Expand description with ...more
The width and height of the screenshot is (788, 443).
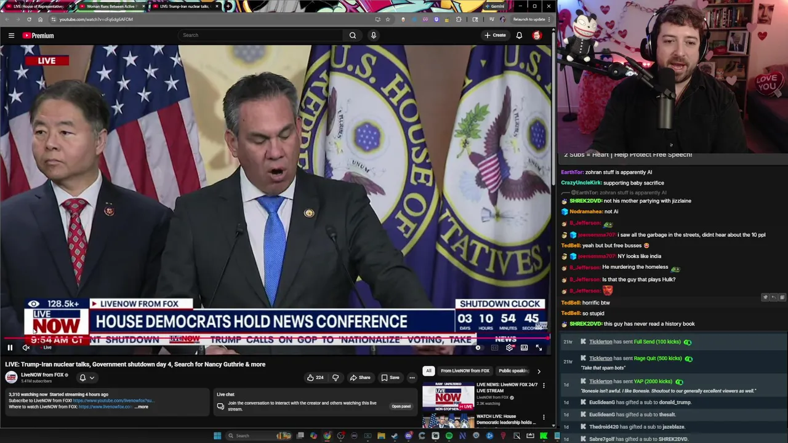pyautogui.click(x=142, y=407)
